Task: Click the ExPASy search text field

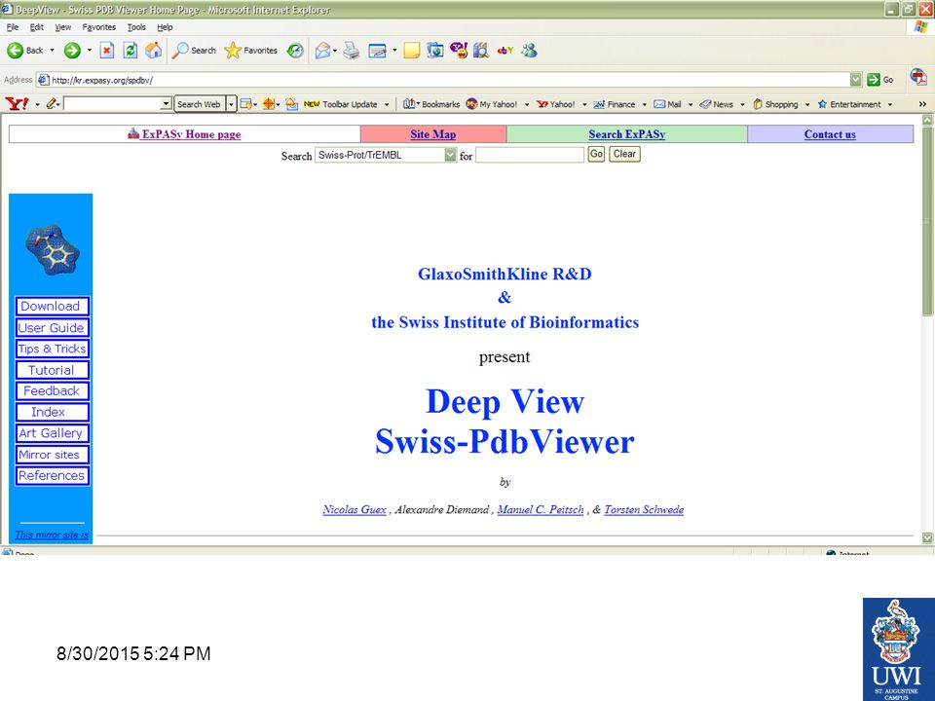Action: coord(530,155)
